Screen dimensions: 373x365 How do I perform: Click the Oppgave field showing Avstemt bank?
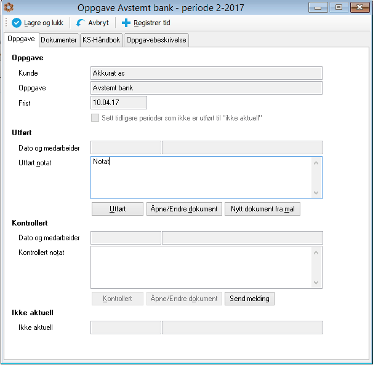(x=206, y=88)
